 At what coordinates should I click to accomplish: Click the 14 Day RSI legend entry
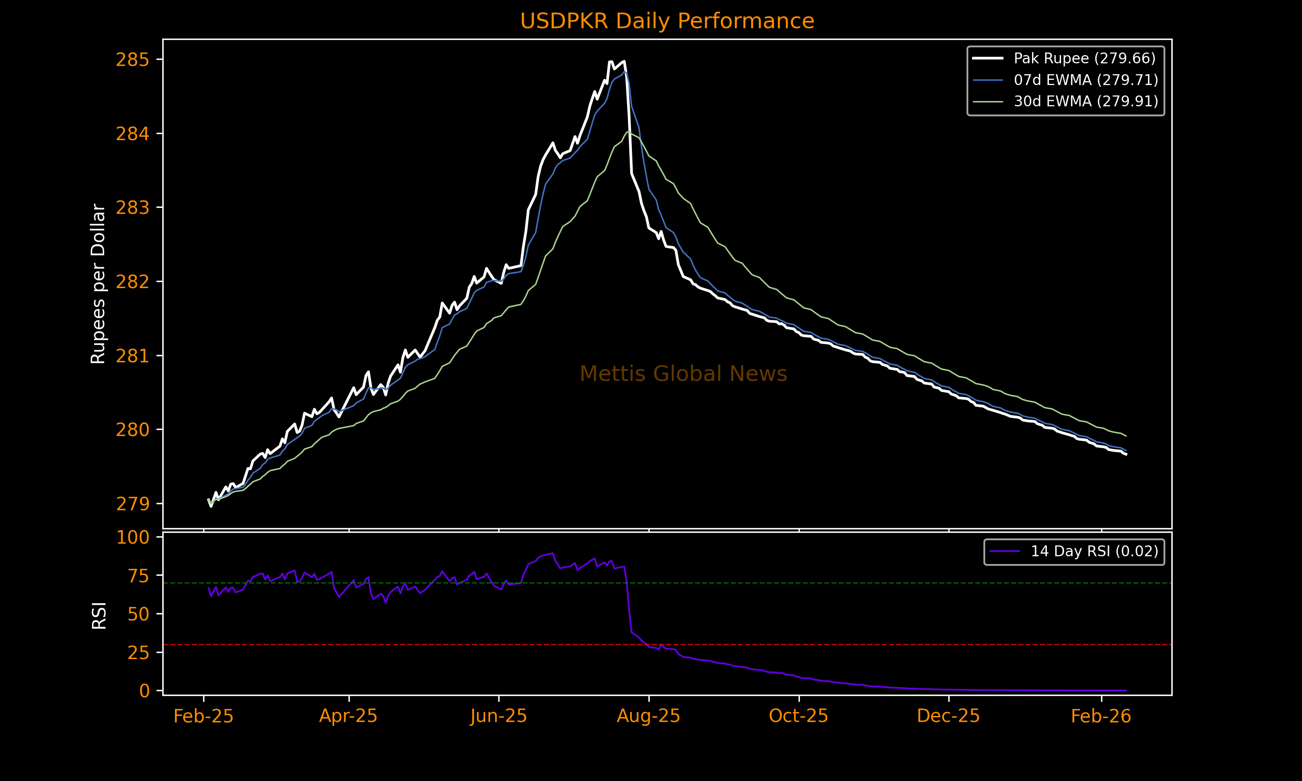click(x=1094, y=551)
